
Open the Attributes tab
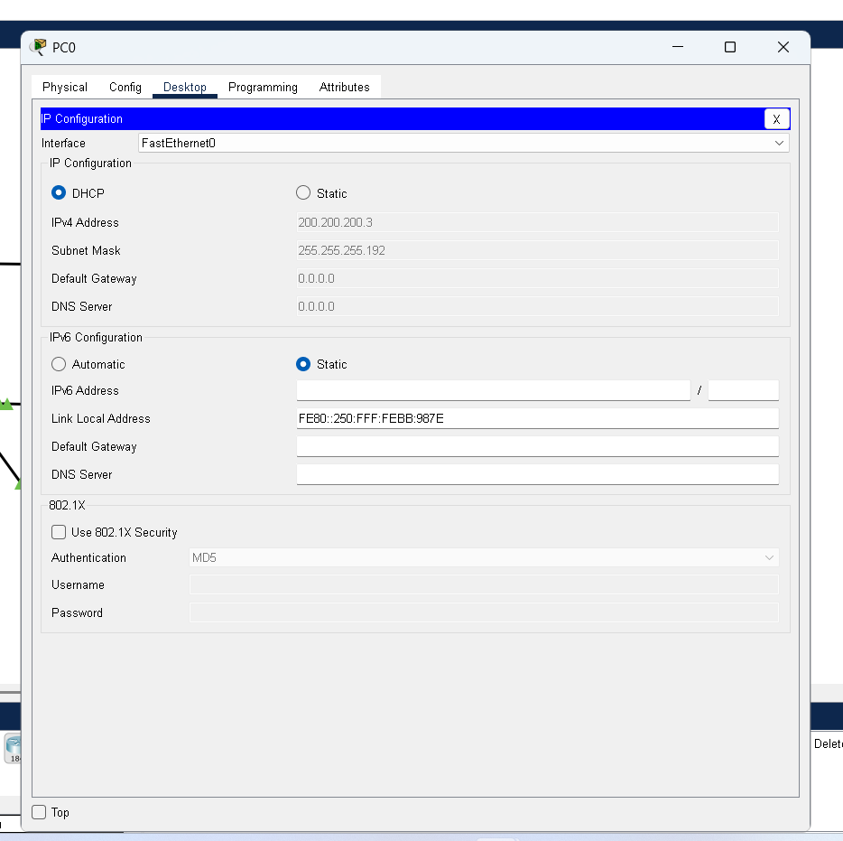coord(344,87)
